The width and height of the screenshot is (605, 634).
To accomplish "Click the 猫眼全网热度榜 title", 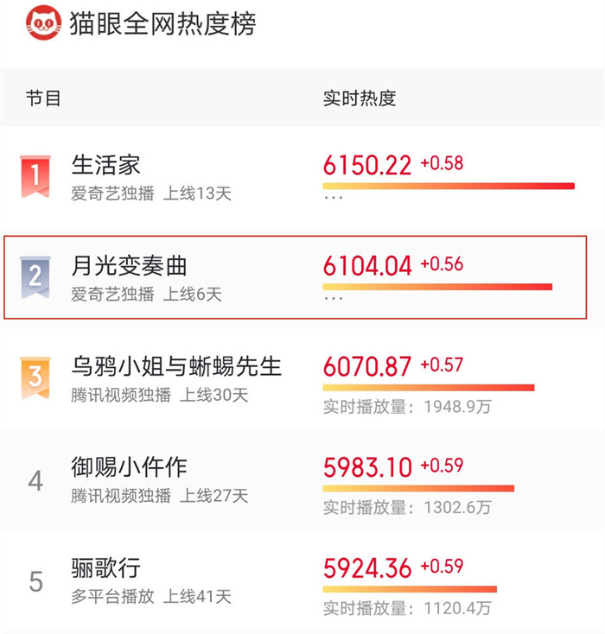I will tap(162, 23).
